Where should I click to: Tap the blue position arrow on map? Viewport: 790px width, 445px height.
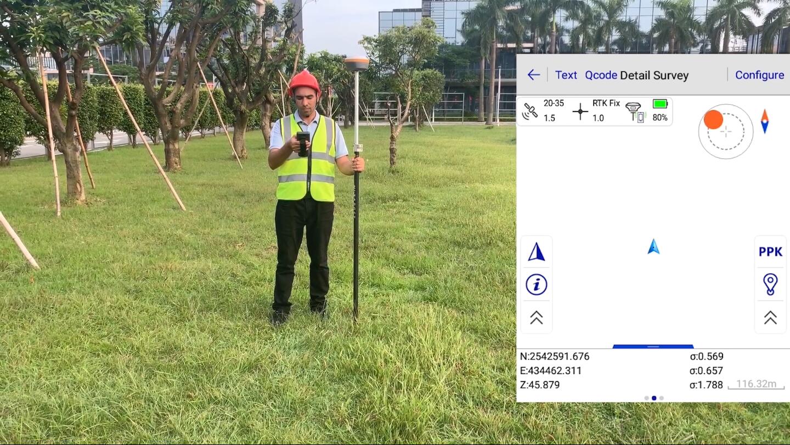point(653,247)
